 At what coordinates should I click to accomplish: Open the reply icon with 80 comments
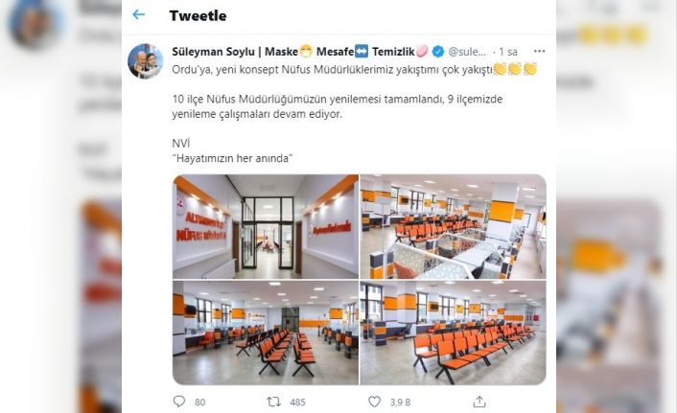178,402
